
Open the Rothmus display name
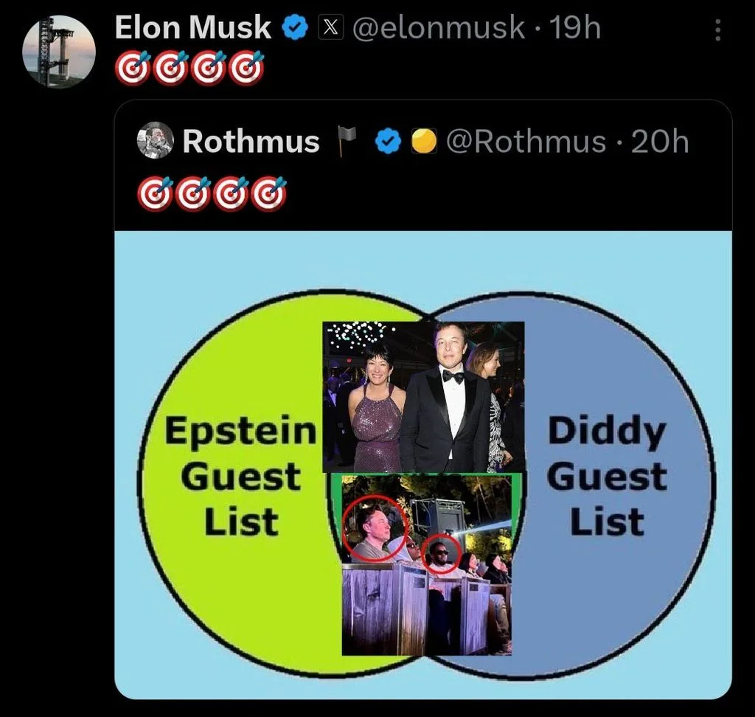[251, 141]
